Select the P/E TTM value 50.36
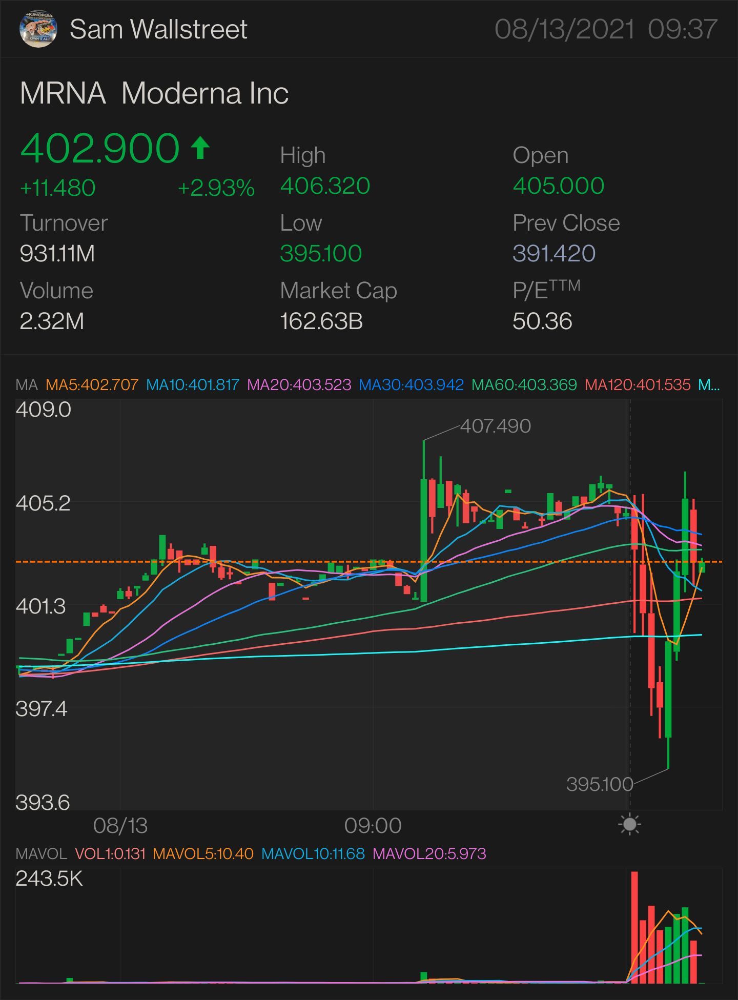Viewport: 738px width, 1000px height. (542, 321)
